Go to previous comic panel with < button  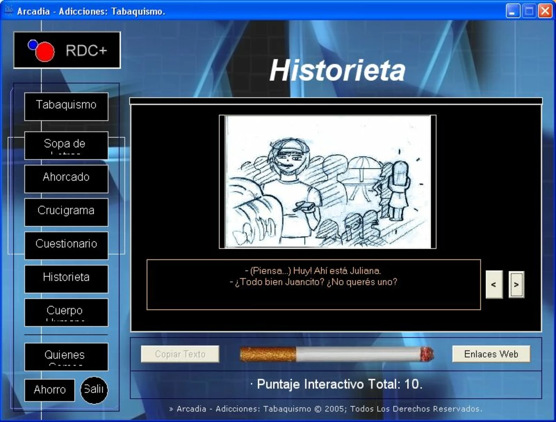494,284
